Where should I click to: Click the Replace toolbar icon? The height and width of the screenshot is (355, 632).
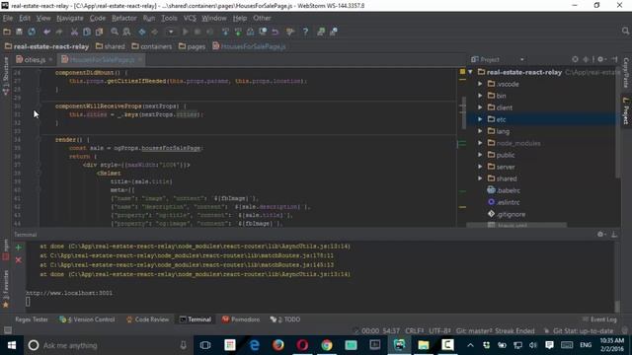(126, 32)
